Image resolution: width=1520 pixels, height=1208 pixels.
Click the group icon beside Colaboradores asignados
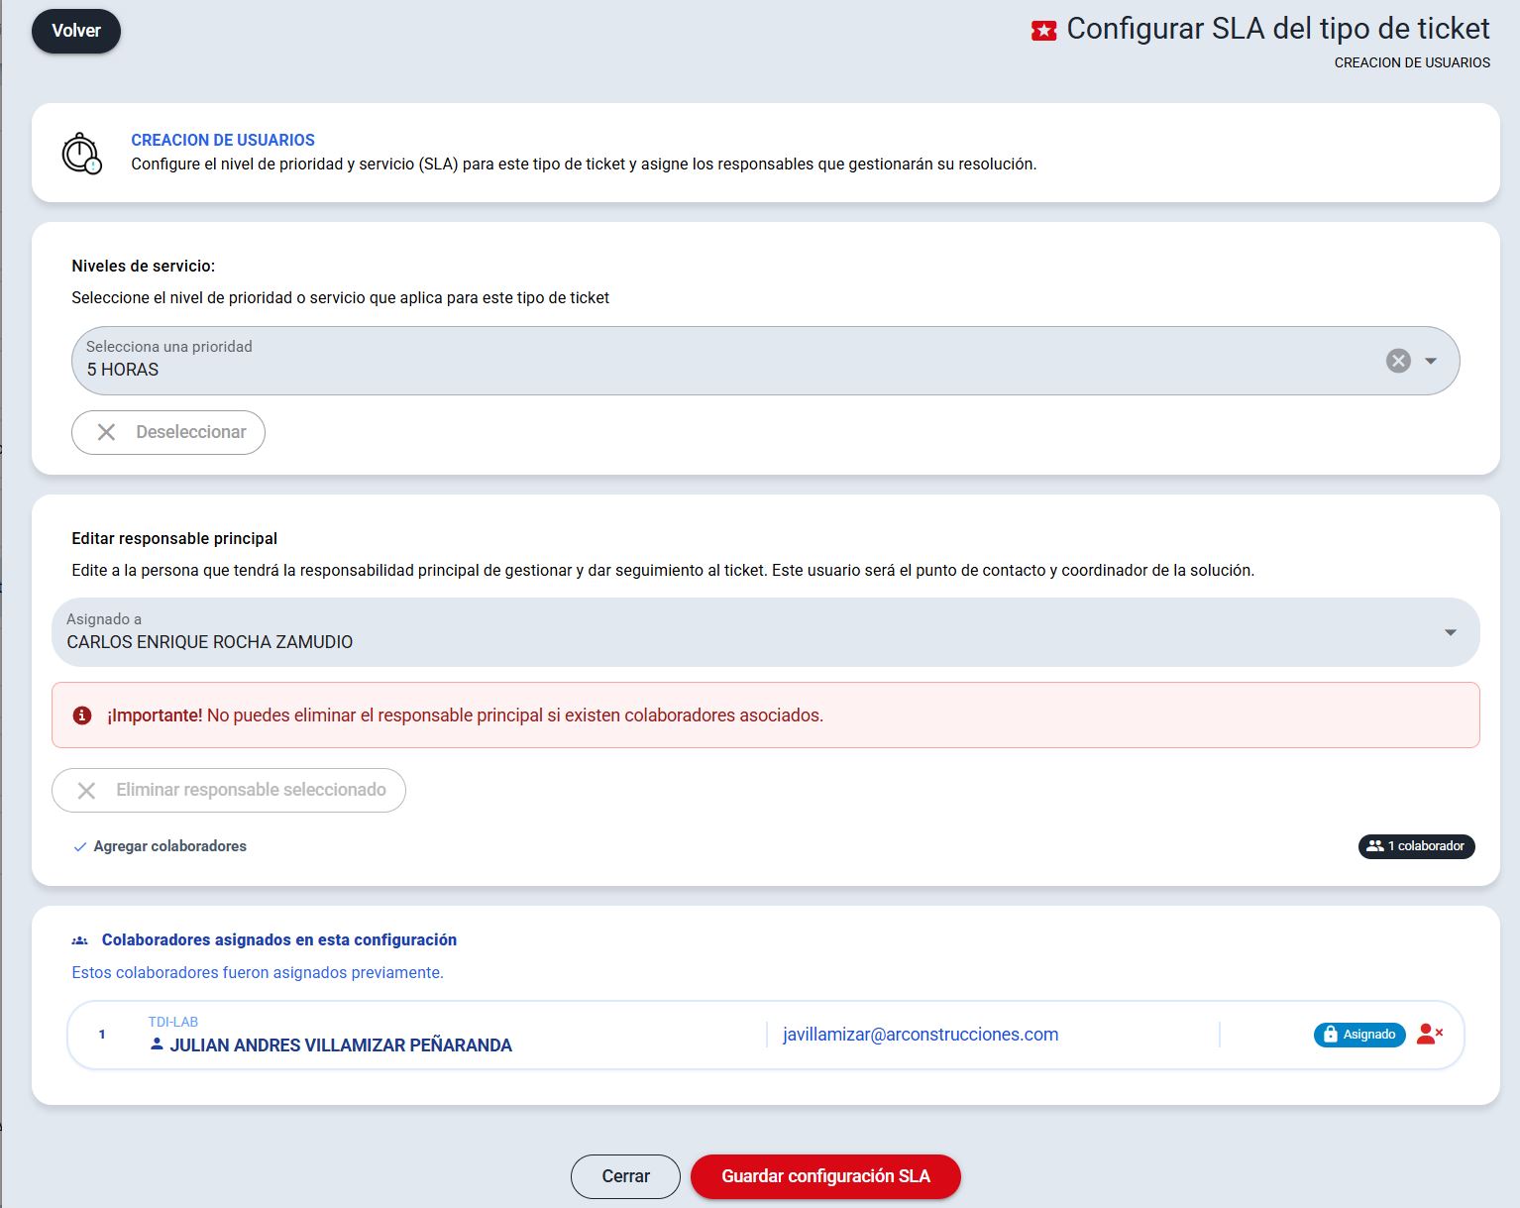(80, 940)
